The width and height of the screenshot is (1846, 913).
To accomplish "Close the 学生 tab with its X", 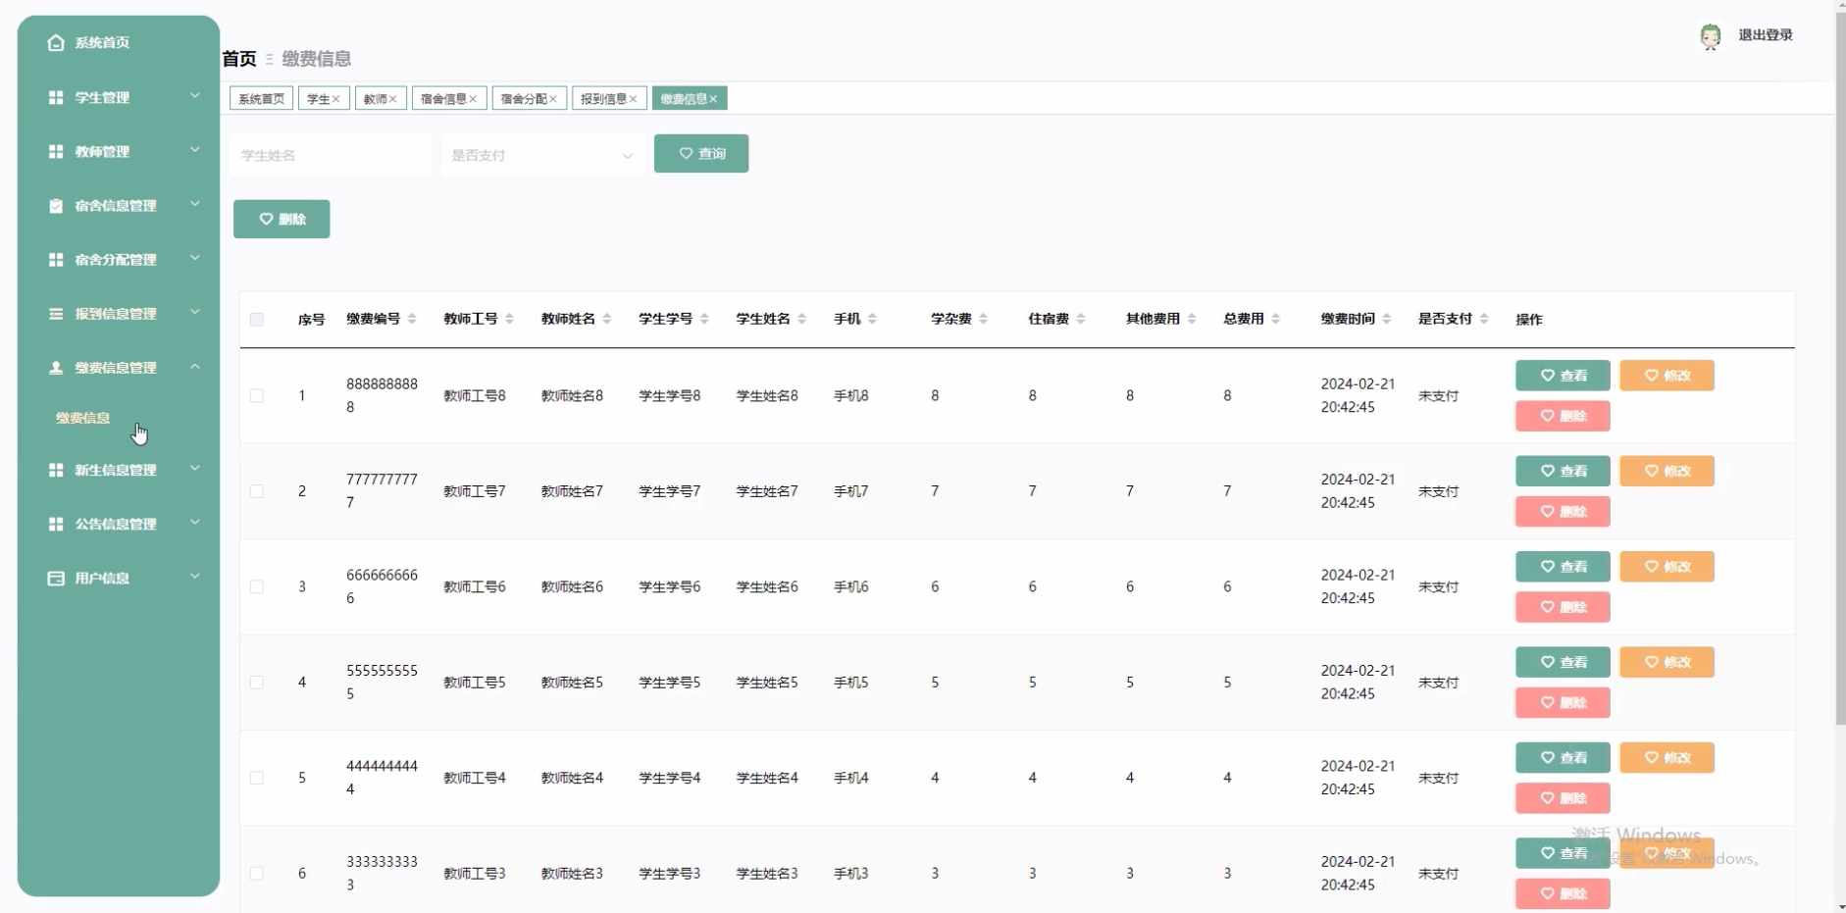I will tap(335, 99).
